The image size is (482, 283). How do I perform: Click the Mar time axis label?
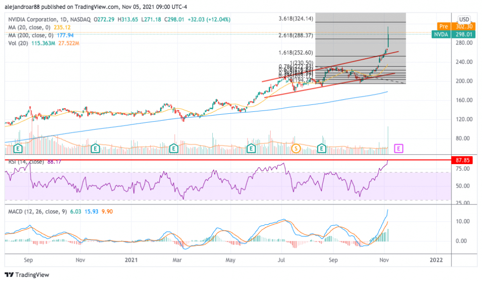177,260
